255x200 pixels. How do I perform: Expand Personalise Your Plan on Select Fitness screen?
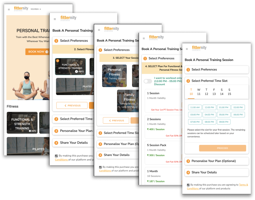tap(73, 131)
